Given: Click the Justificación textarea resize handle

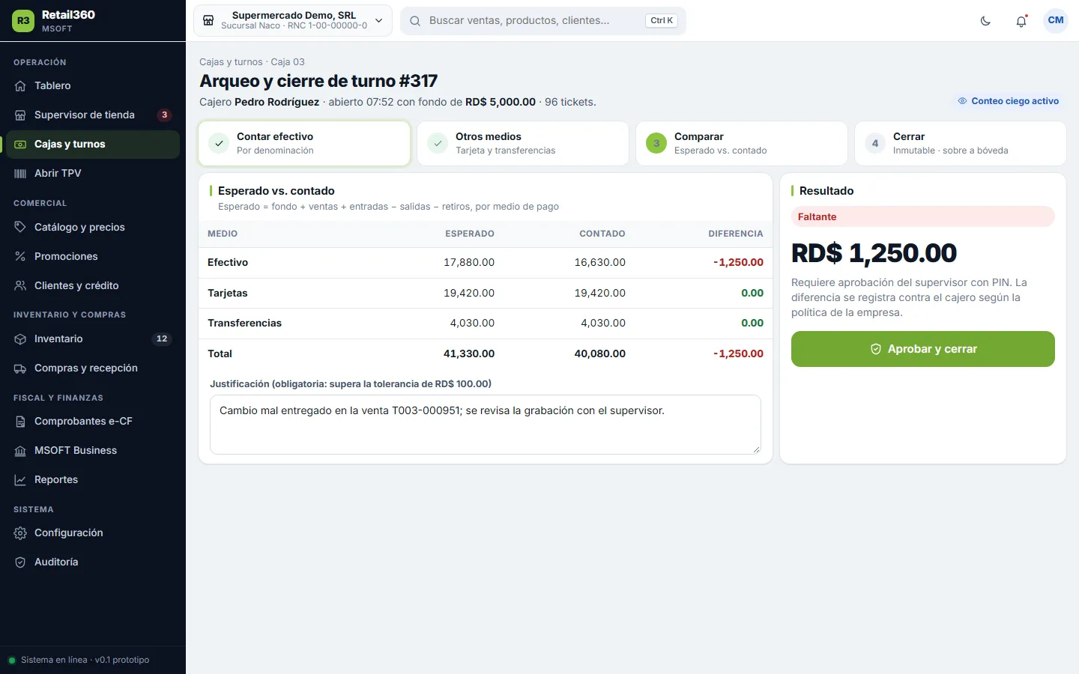Looking at the screenshot, I should pyautogui.click(x=756, y=449).
